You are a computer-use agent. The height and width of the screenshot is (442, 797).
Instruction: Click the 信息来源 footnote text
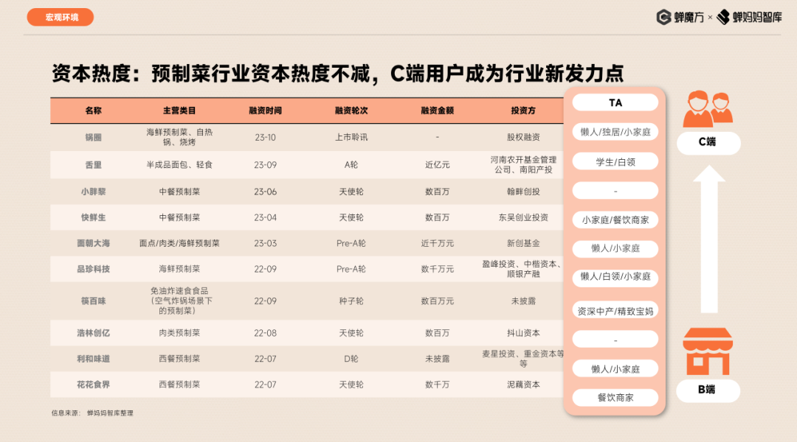[92, 413]
